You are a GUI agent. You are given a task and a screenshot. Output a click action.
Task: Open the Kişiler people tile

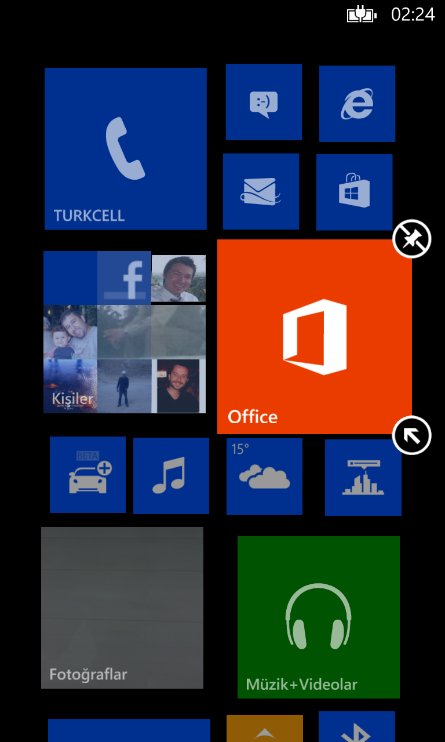point(125,332)
